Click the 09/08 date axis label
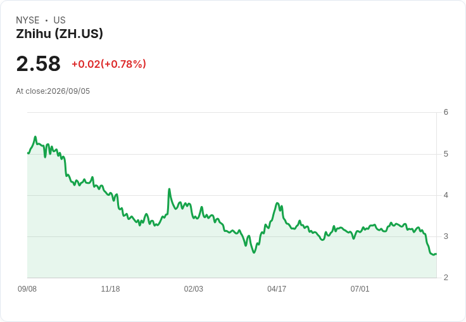The height and width of the screenshot is (322, 466). point(27,289)
